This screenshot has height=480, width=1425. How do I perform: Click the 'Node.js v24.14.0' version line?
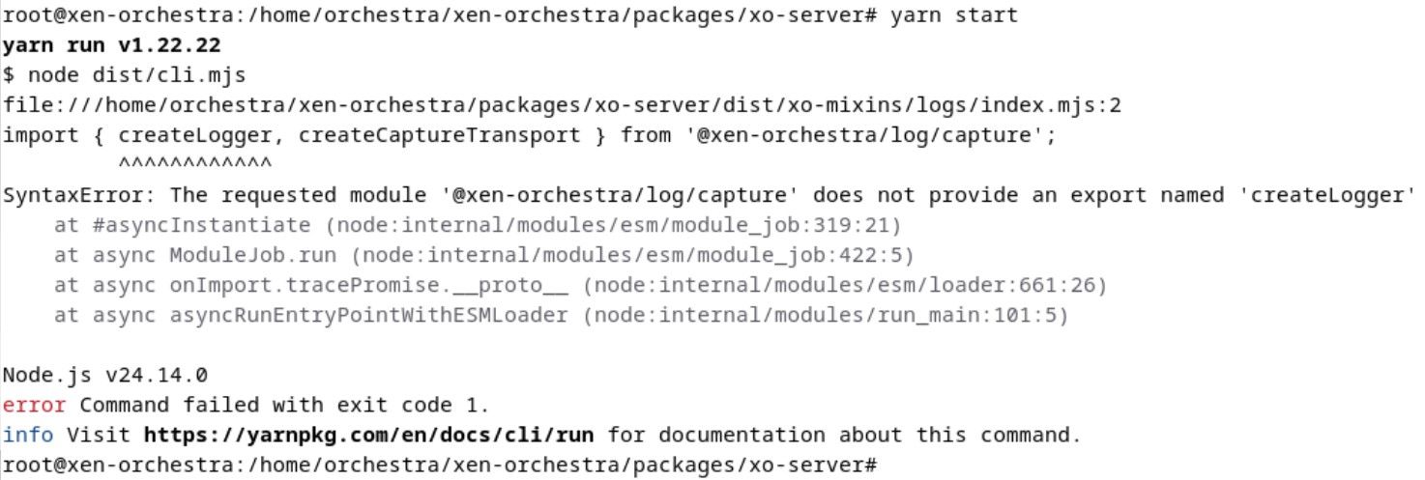coord(105,375)
